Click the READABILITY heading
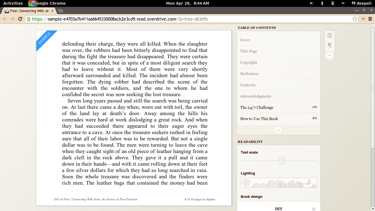 [250, 142]
